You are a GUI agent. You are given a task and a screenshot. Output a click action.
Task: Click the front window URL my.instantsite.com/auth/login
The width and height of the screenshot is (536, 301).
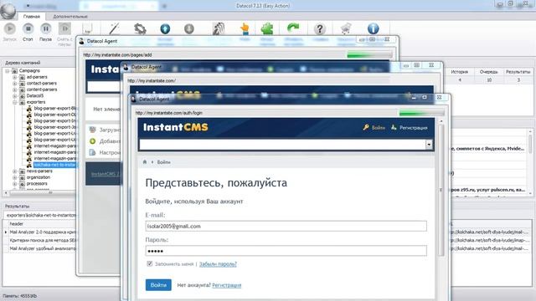tap(169, 113)
